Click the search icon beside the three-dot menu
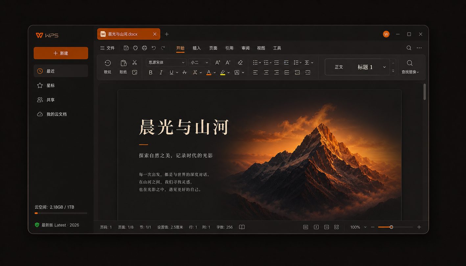 click(409, 48)
